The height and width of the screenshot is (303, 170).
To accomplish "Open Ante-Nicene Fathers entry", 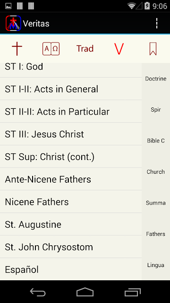I will [71, 179].
